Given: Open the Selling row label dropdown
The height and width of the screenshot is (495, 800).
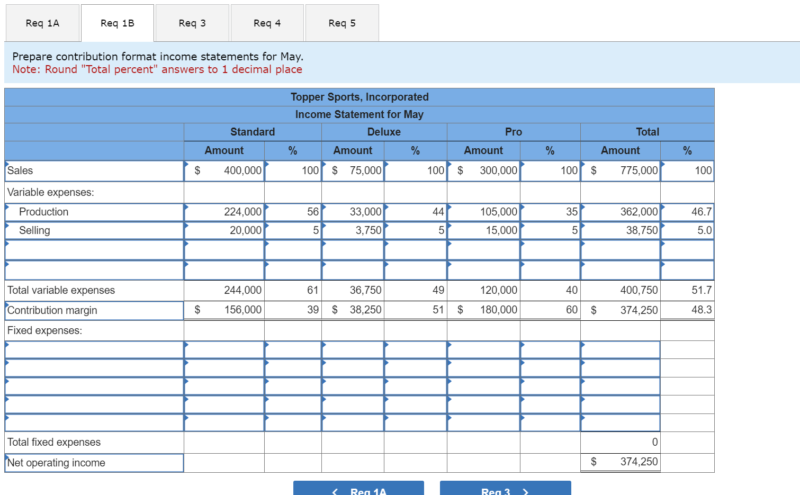Looking at the screenshot, I should [94, 231].
